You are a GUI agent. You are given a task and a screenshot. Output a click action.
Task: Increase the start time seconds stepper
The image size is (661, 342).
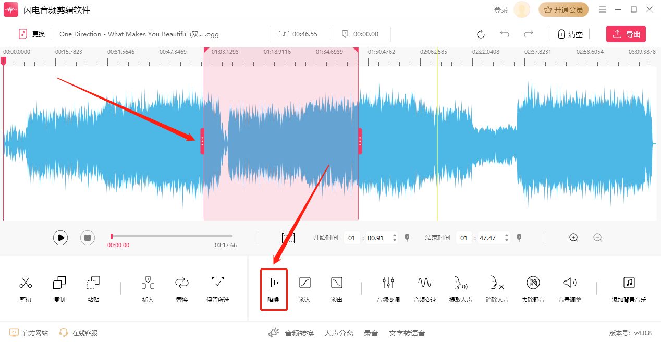click(x=394, y=235)
